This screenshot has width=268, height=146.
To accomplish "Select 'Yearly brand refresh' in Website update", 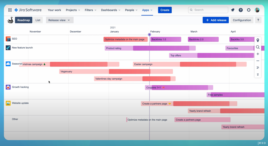I will [x=226, y=111].
